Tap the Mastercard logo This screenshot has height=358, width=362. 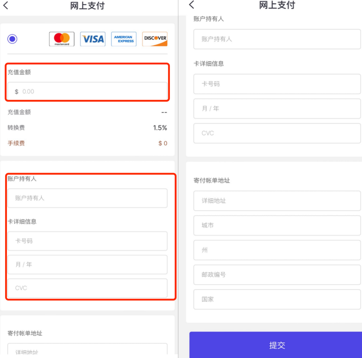[62, 39]
